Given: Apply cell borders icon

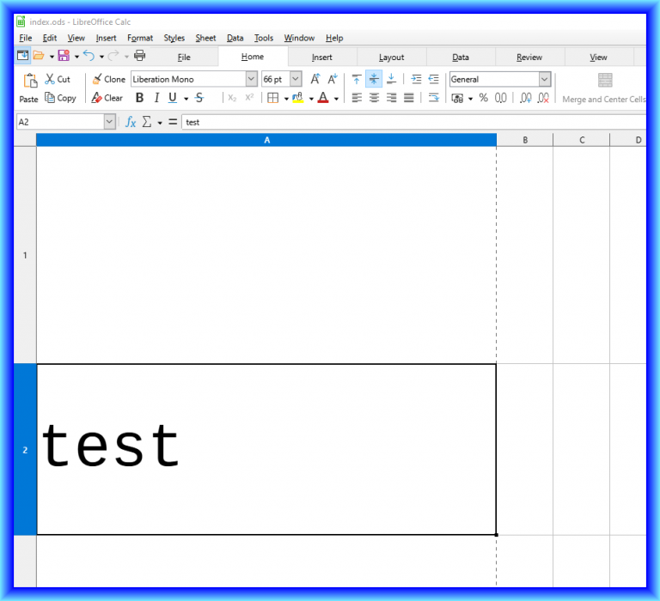Looking at the screenshot, I should tap(273, 98).
